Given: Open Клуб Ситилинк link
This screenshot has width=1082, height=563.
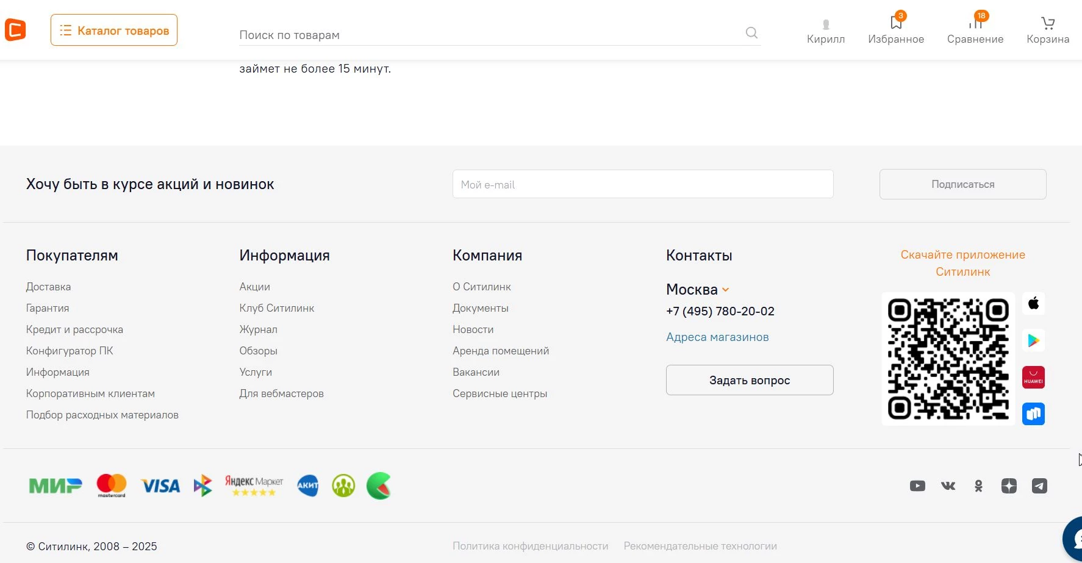Looking at the screenshot, I should [x=276, y=308].
